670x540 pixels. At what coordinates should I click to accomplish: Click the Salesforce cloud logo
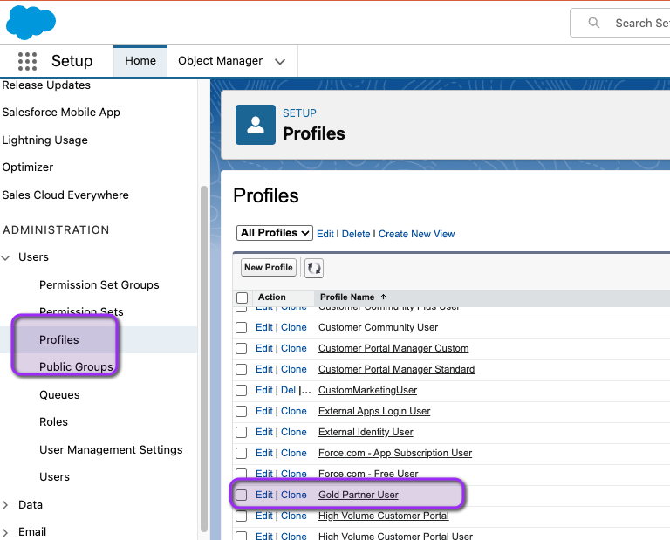click(x=31, y=22)
